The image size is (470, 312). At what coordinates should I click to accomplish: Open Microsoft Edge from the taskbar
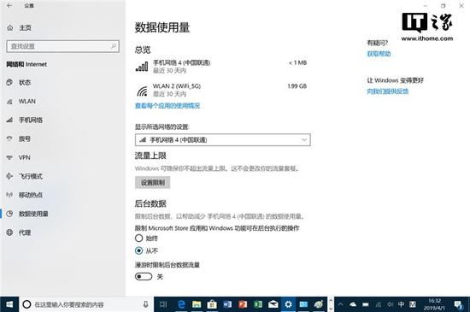pos(181,304)
